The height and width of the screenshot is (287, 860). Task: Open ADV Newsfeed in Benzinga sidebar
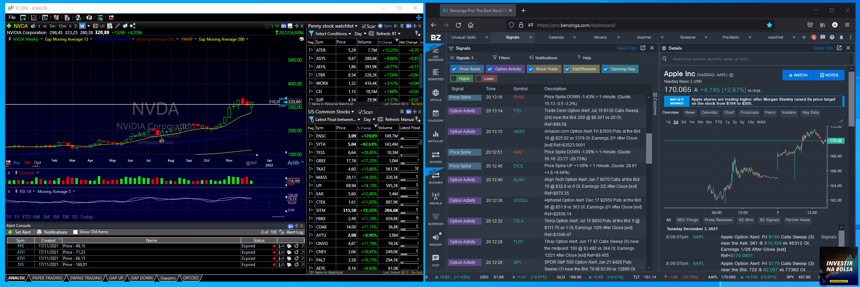(x=436, y=54)
